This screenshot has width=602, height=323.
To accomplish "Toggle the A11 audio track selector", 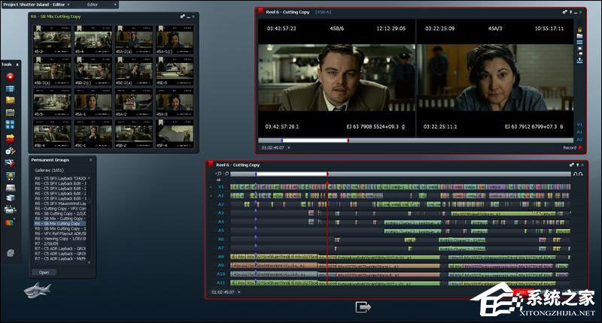I will 220,282.
